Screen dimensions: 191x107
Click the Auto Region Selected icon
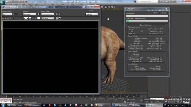16,14
